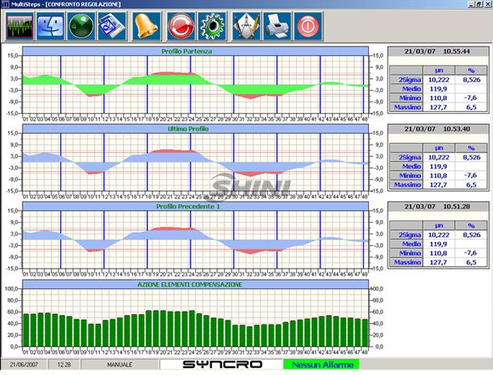Click the yellow alarm bell icon
493x375 pixels.
click(146, 27)
